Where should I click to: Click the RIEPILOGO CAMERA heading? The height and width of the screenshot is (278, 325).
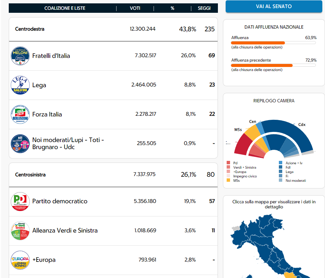click(274, 101)
